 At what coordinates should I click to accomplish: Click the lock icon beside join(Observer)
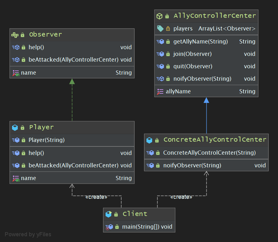point(168,54)
